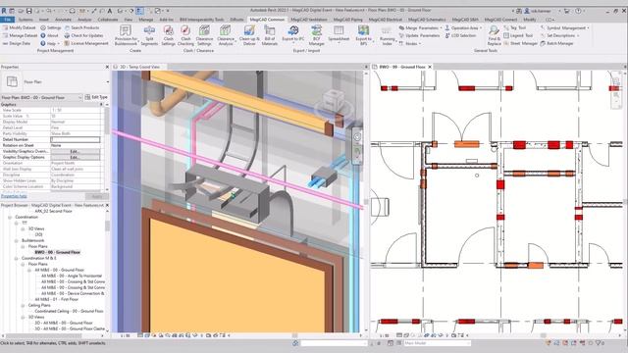This screenshot has height=353, width=628.
Task: Collapse the Builderswork tree node
Action: (17, 240)
